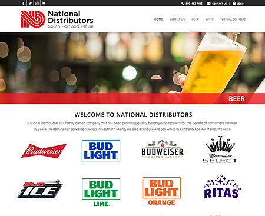Open the Twitter social icon

pos(30,3)
